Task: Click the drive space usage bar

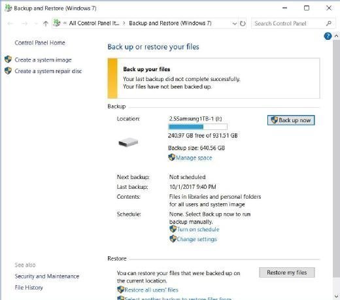Action: point(197,127)
